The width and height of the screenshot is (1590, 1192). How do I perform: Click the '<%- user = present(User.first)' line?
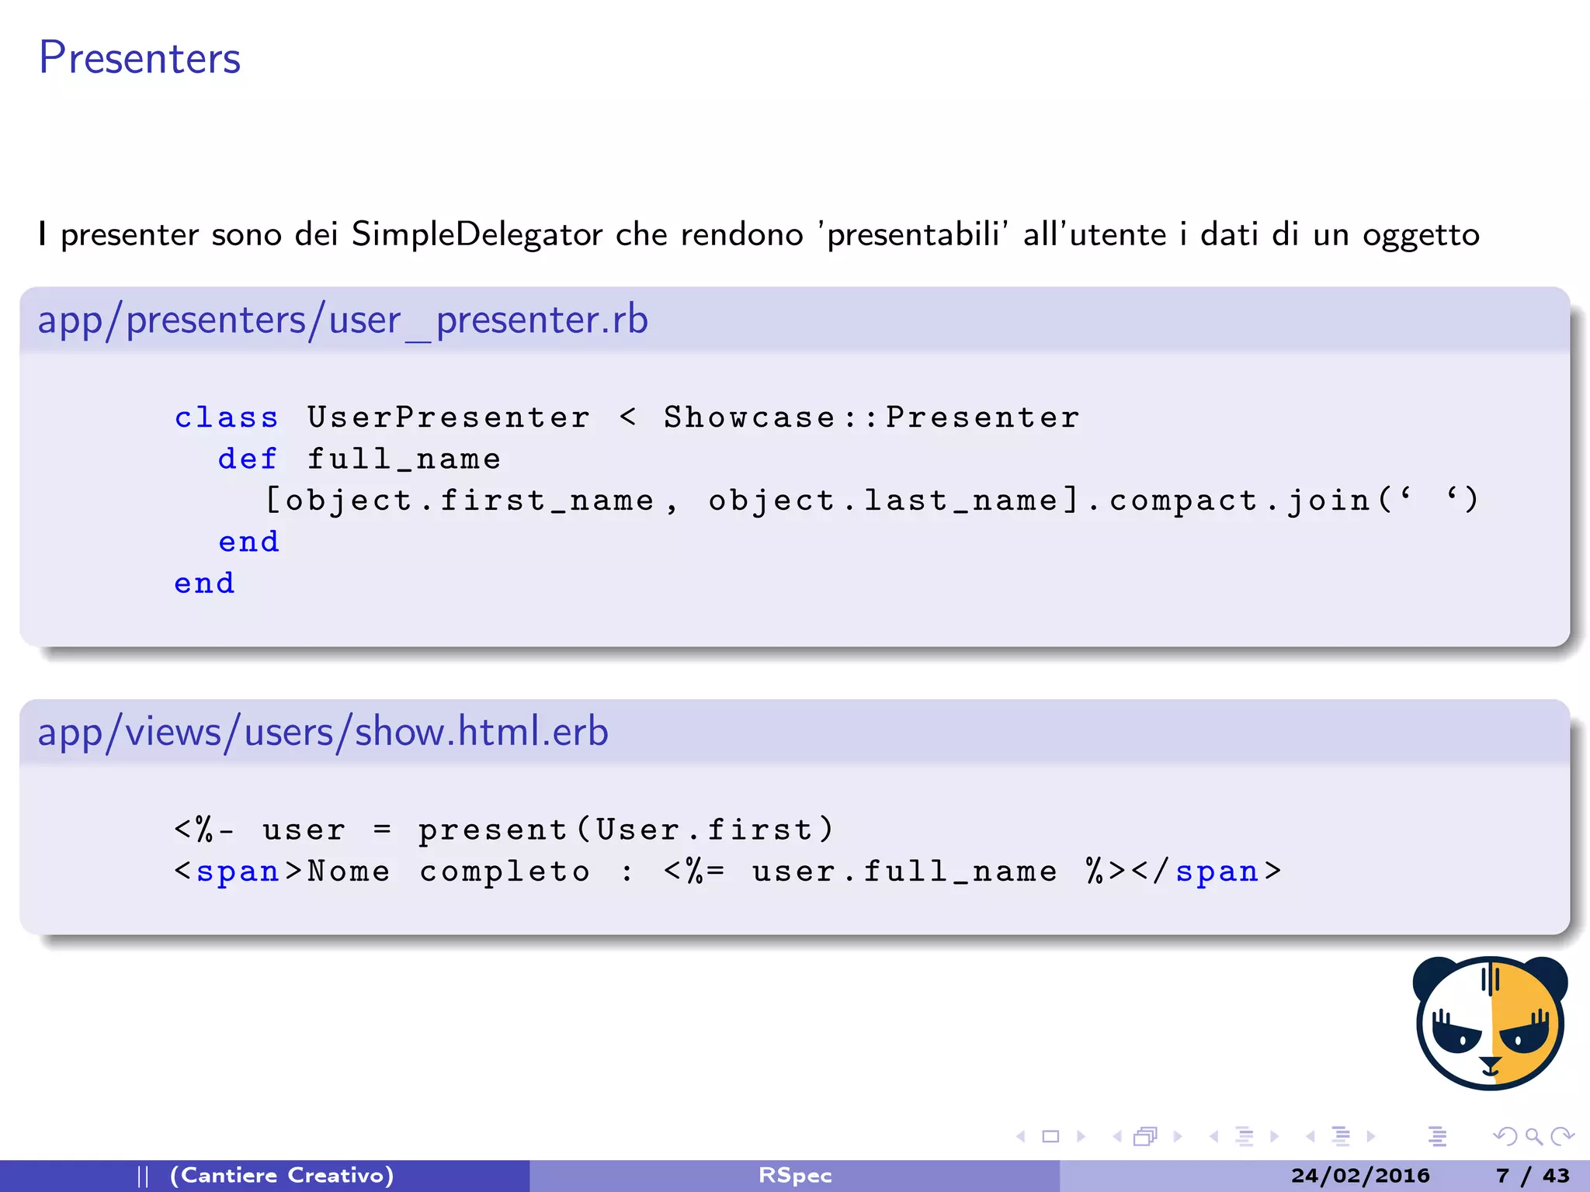tap(504, 830)
